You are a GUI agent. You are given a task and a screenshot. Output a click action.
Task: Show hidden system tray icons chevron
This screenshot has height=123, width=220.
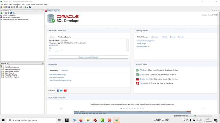(x=184, y=120)
